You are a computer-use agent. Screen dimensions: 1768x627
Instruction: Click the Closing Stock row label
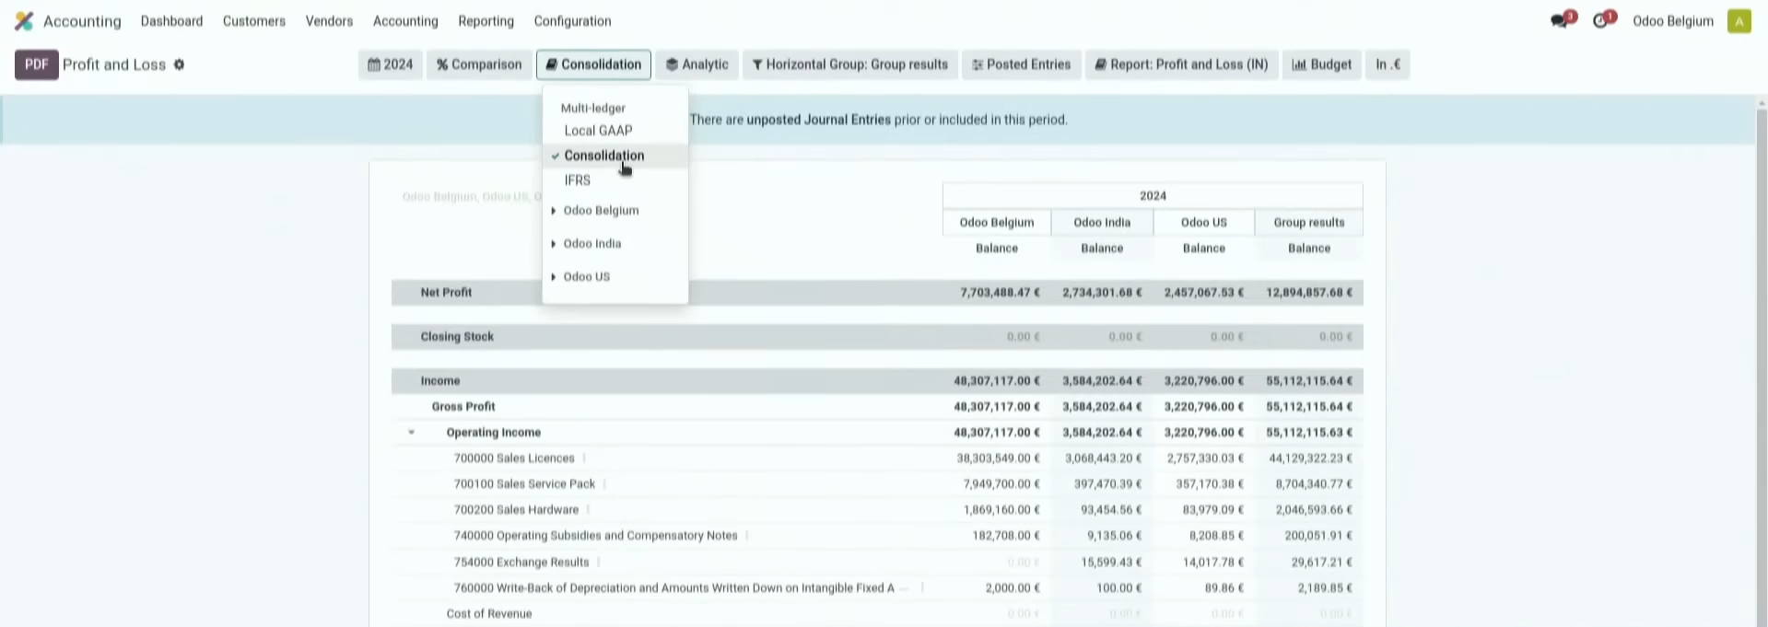[x=457, y=337]
